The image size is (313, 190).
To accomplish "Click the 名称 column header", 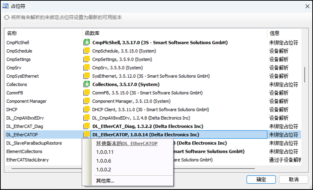I will tap(12, 33).
